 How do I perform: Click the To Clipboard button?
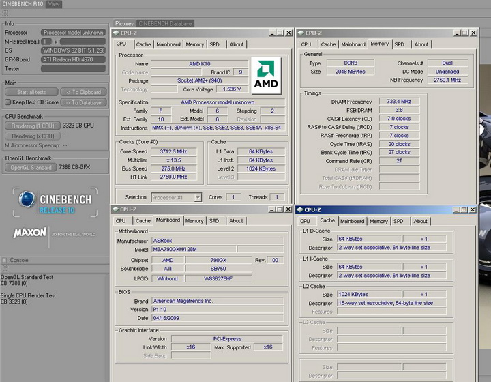click(x=83, y=92)
